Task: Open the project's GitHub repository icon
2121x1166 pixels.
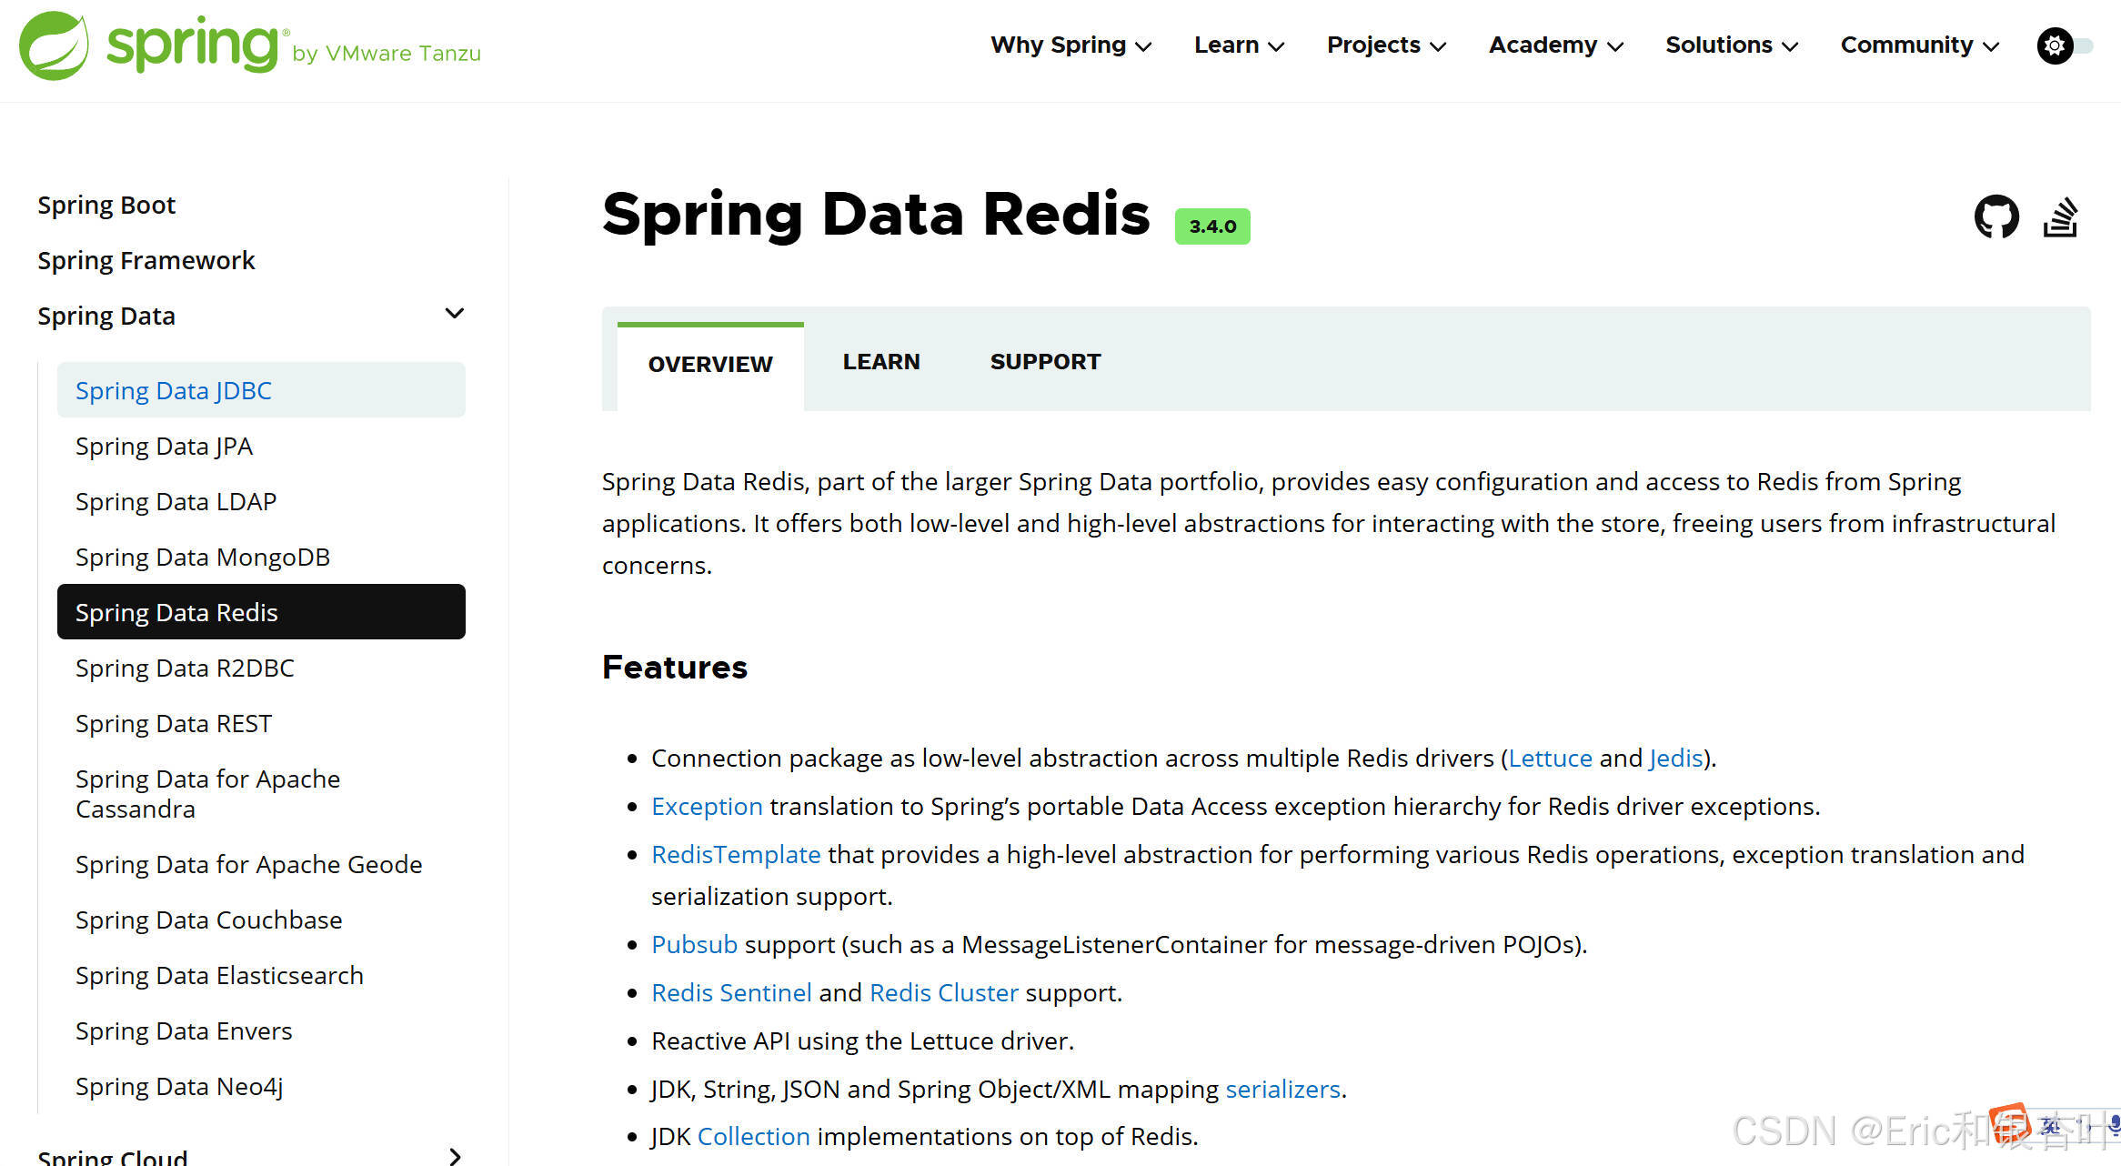Action: click(x=1996, y=216)
